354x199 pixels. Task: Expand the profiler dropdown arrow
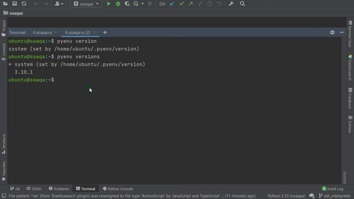tap(143, 4)
